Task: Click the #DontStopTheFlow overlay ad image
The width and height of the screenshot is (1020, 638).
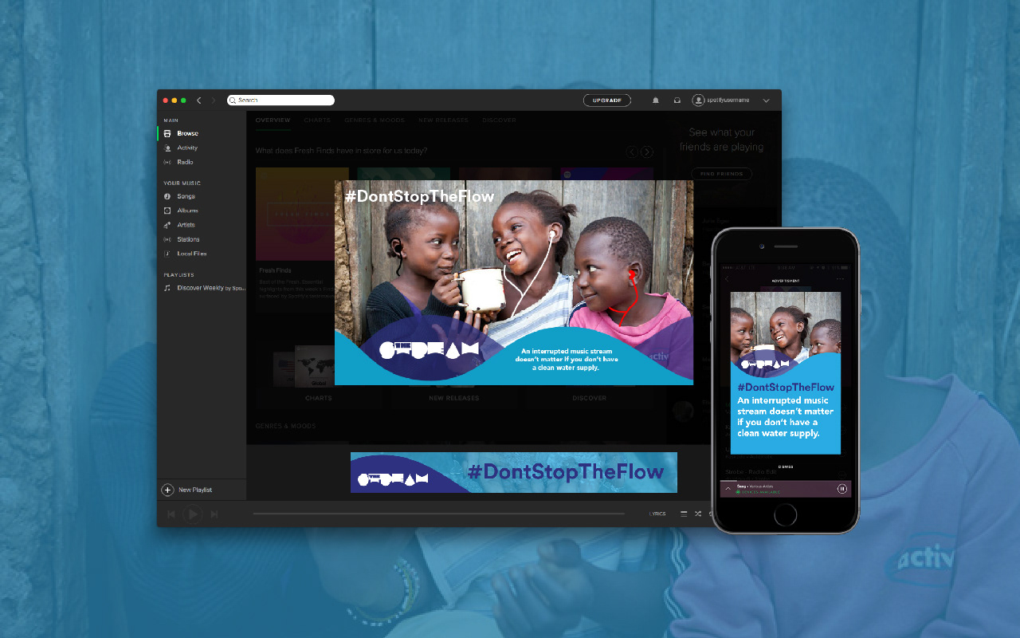Action: (514, 282)
